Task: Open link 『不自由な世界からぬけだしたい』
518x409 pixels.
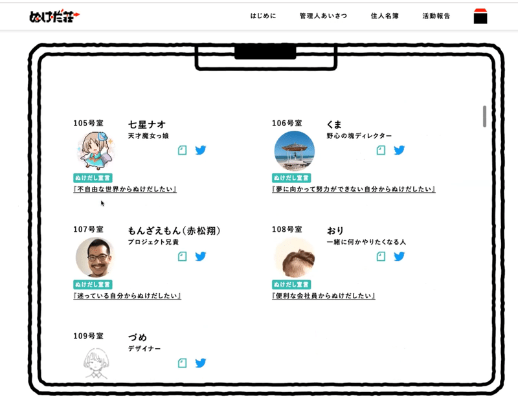Action: pyautogui.click(x=125, y=189)
